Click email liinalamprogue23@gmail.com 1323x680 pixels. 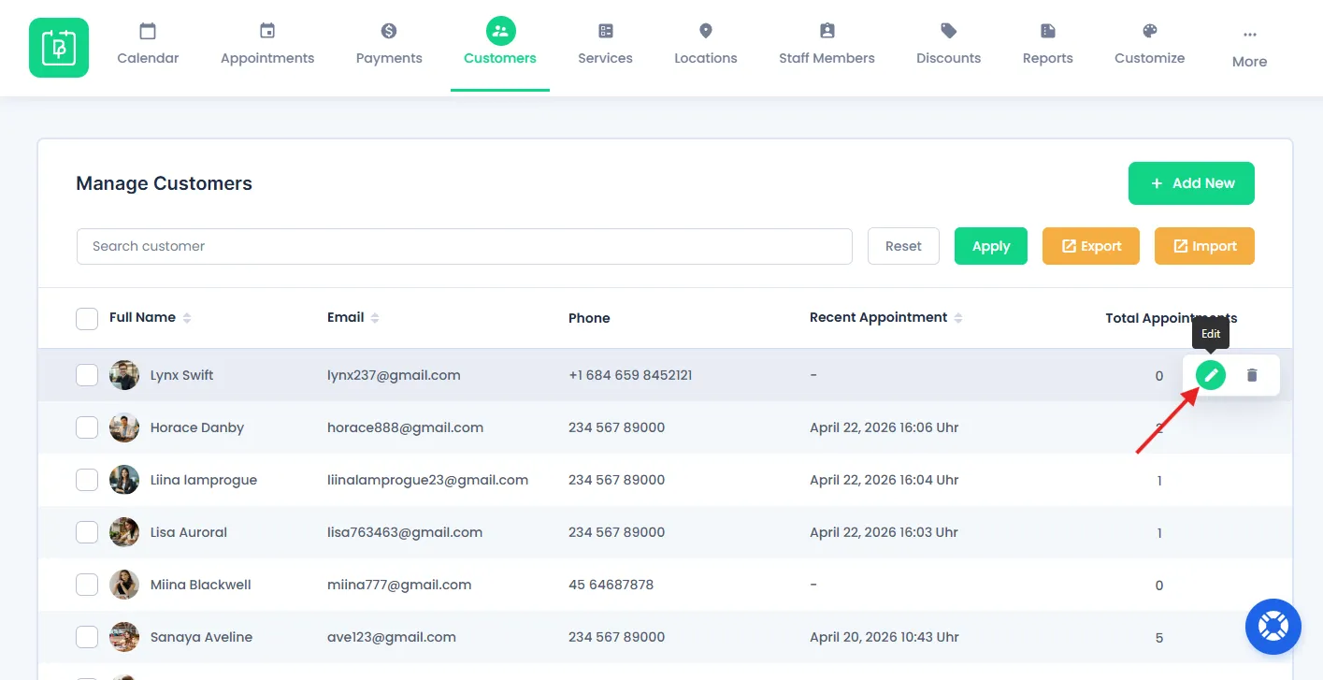pyautogui.click(x=428, y=480)
